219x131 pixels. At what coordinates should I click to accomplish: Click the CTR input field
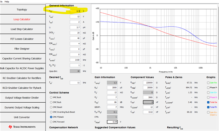(112, 117)
